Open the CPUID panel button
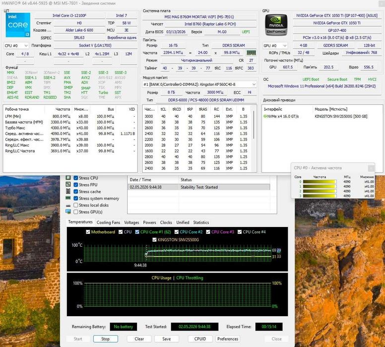385x347 pixels. [200, 339]
